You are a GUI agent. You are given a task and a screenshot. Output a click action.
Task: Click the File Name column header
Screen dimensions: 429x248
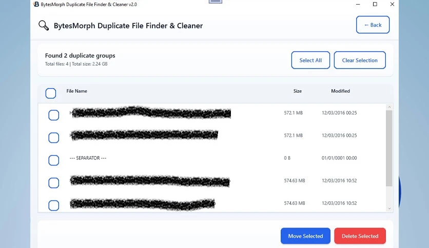pos(76,91)
